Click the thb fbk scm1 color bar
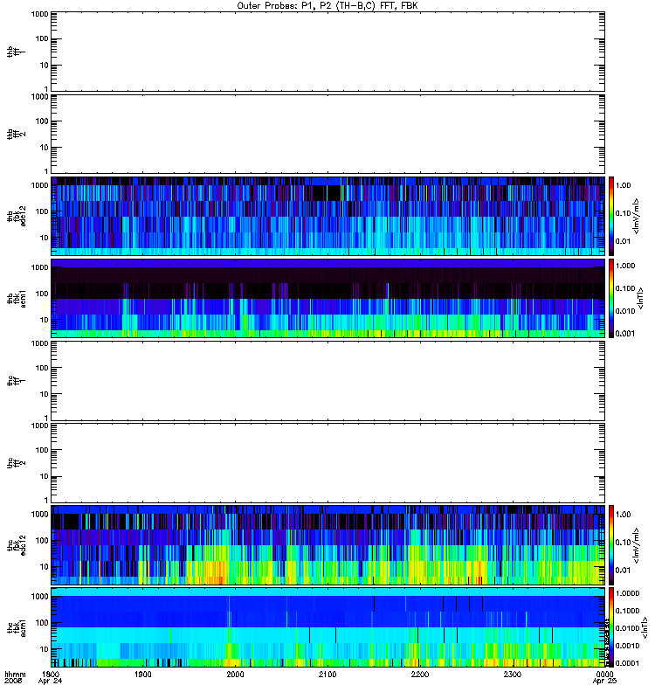655x699 pixels. coord(611,298)
